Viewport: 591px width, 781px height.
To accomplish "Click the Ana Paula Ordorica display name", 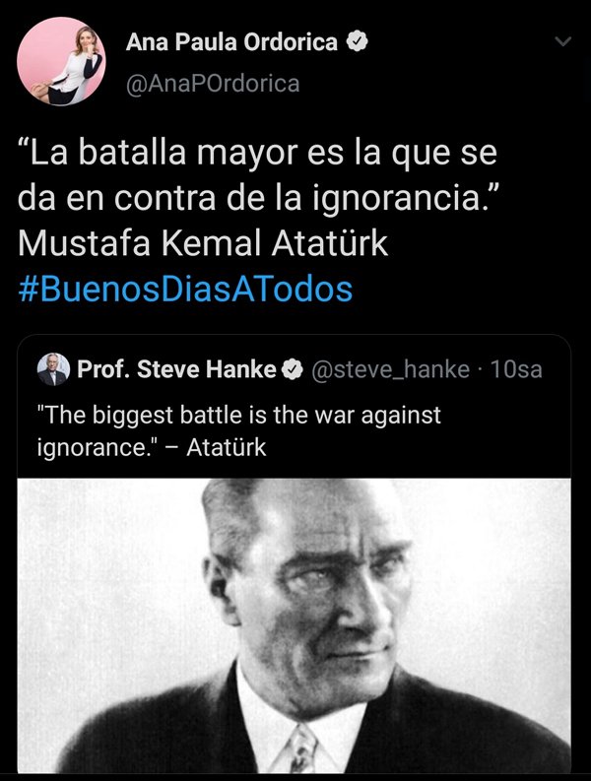I will tap(232, 41).
